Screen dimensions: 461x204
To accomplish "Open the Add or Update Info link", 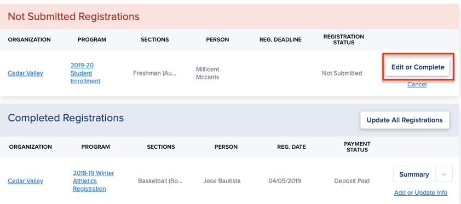I will (420, 193).
